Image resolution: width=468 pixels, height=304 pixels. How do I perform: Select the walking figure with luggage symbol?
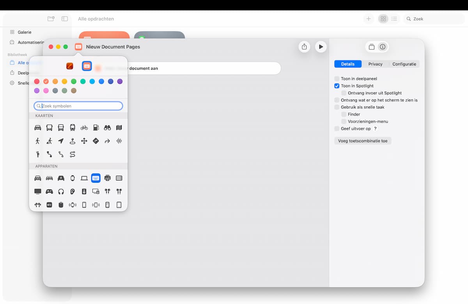[49, 141]
